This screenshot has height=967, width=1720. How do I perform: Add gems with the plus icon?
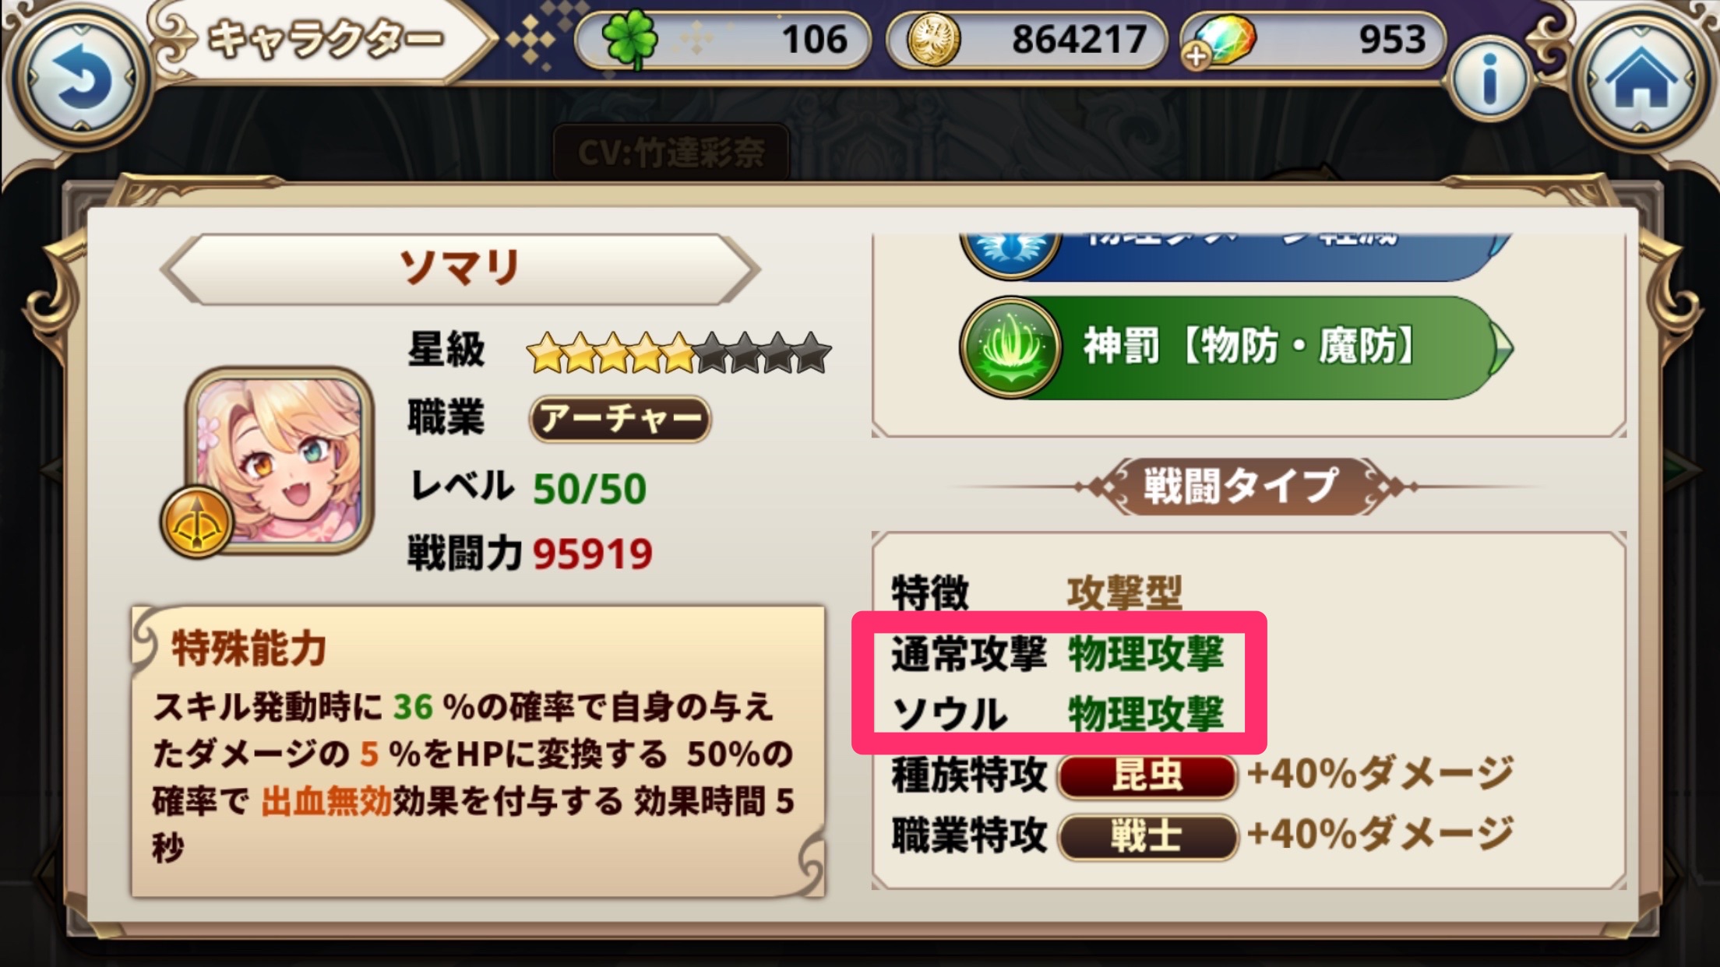click(x=1196, y=56)
